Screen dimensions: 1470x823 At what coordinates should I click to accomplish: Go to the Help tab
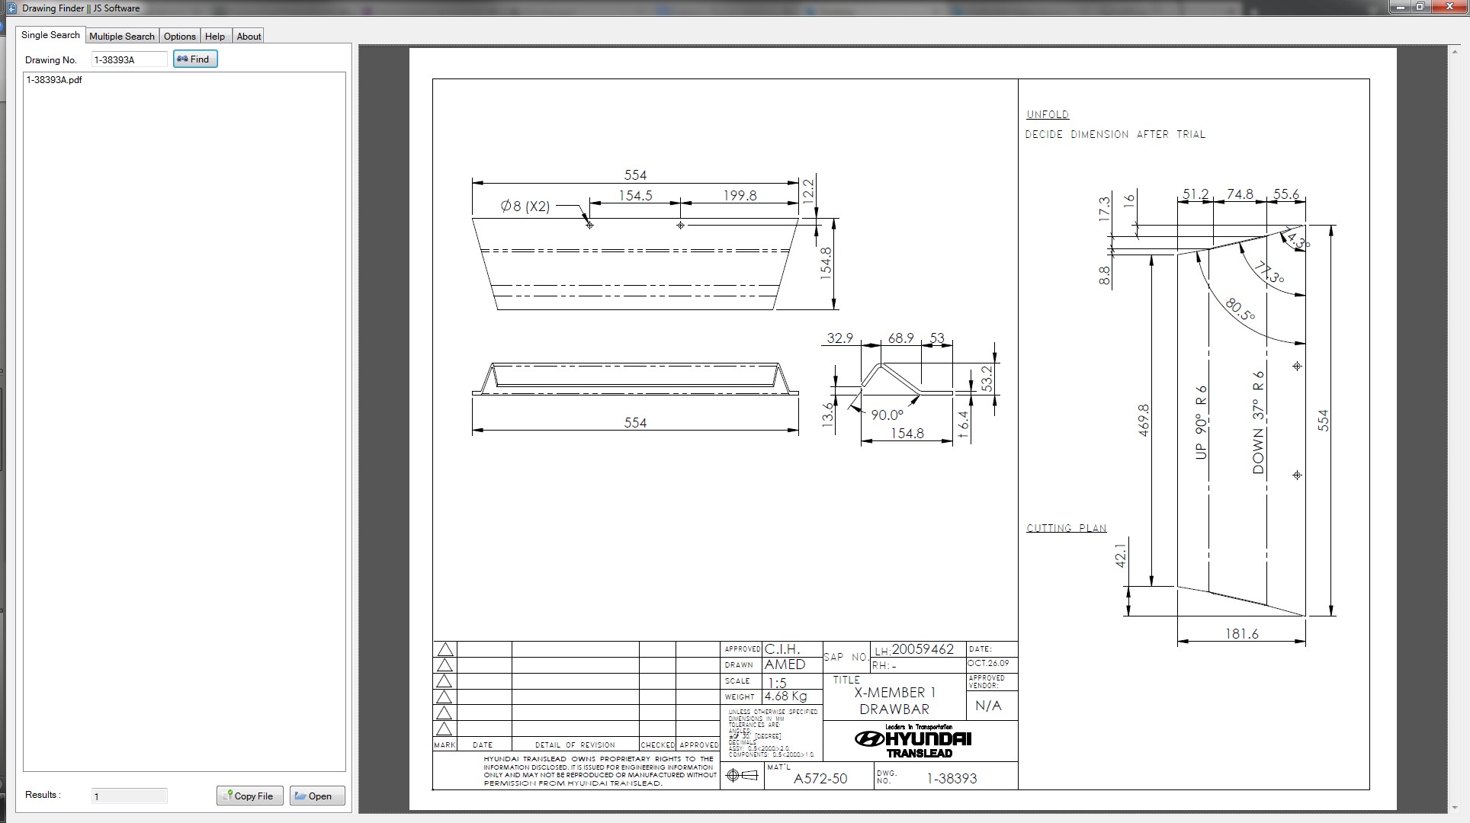point(215,36)
